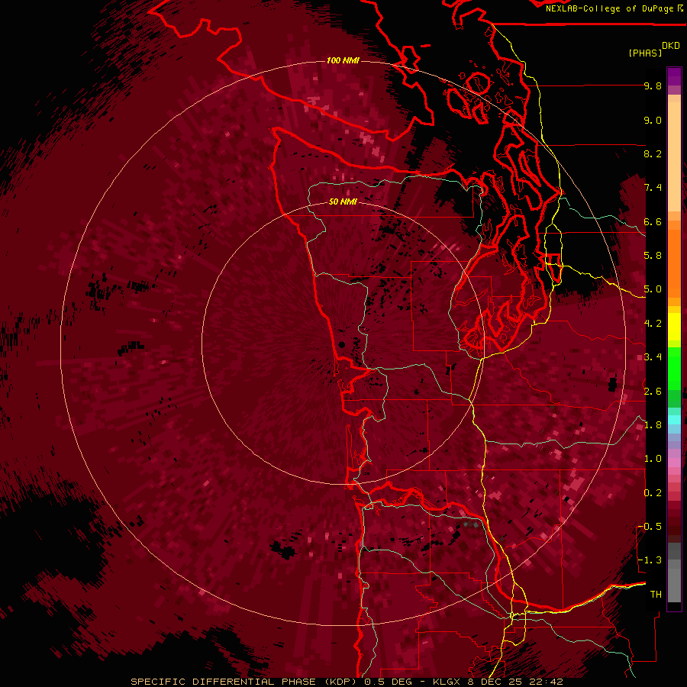Click the 6.6 value on the color scale
This screenshot has height=687, width=687.
pyautogui.click(x=653, y=221)
